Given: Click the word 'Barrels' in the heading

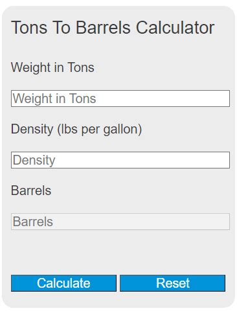Looking at the screenshot, I should pos(103,27).
